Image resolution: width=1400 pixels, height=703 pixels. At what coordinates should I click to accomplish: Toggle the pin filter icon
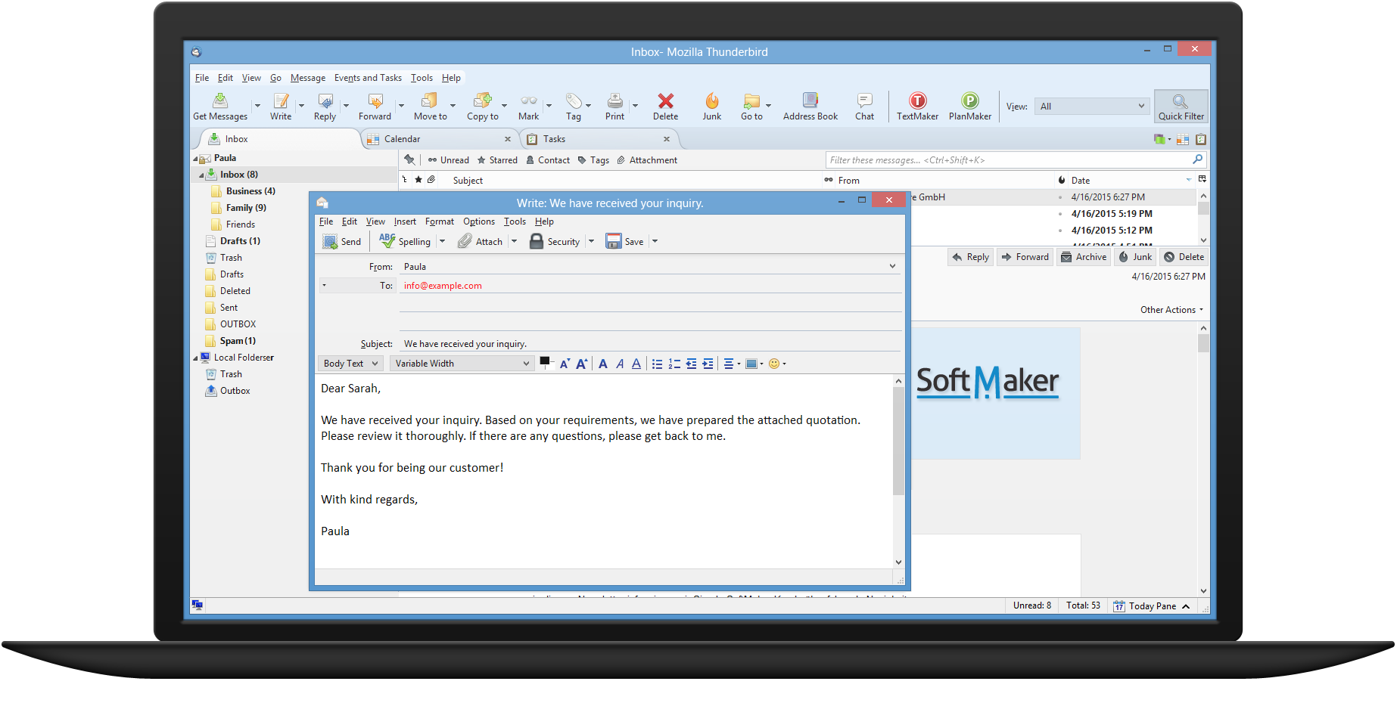click(x=409, y=159)
